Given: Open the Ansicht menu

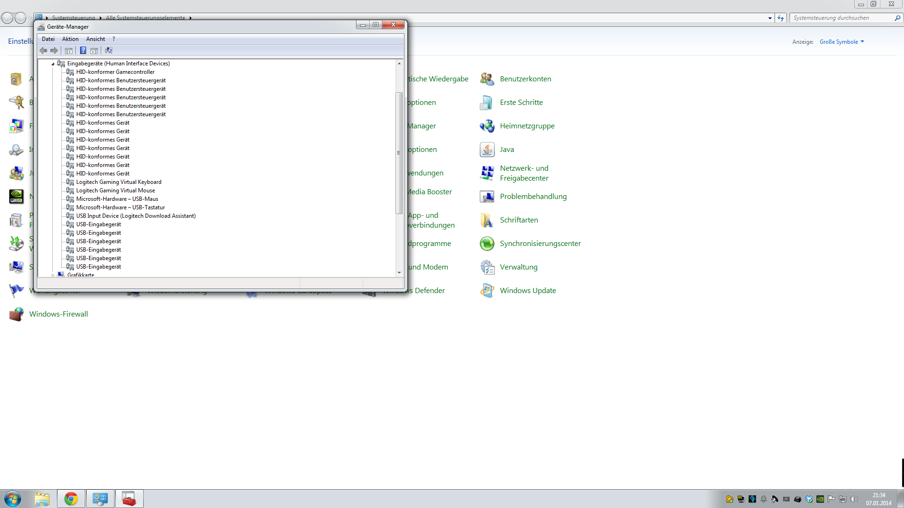Looking at the screenshot, I should point(95,39).
